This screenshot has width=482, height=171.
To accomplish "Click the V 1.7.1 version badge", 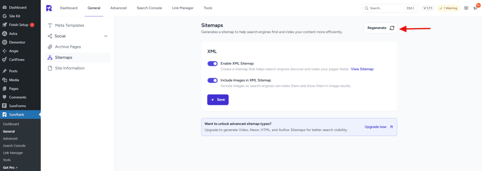I will 428,8.
